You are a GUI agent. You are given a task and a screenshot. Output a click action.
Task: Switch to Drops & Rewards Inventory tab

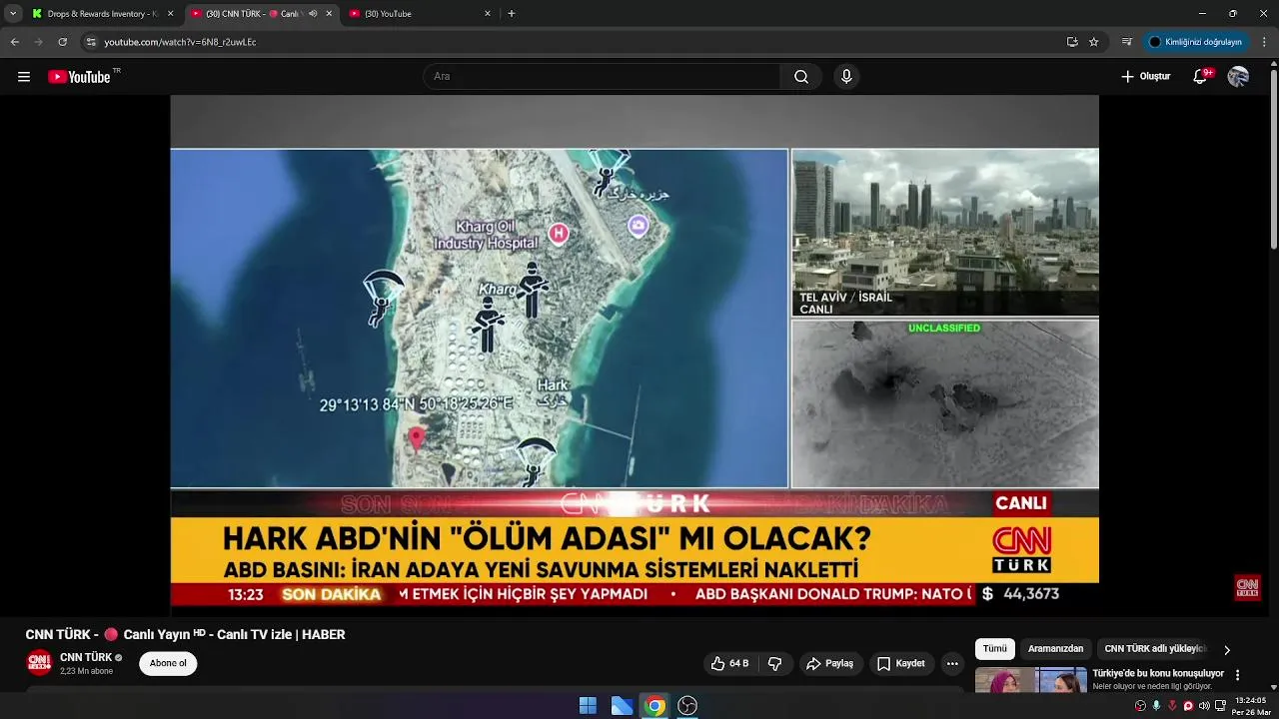tap(102, 14)
